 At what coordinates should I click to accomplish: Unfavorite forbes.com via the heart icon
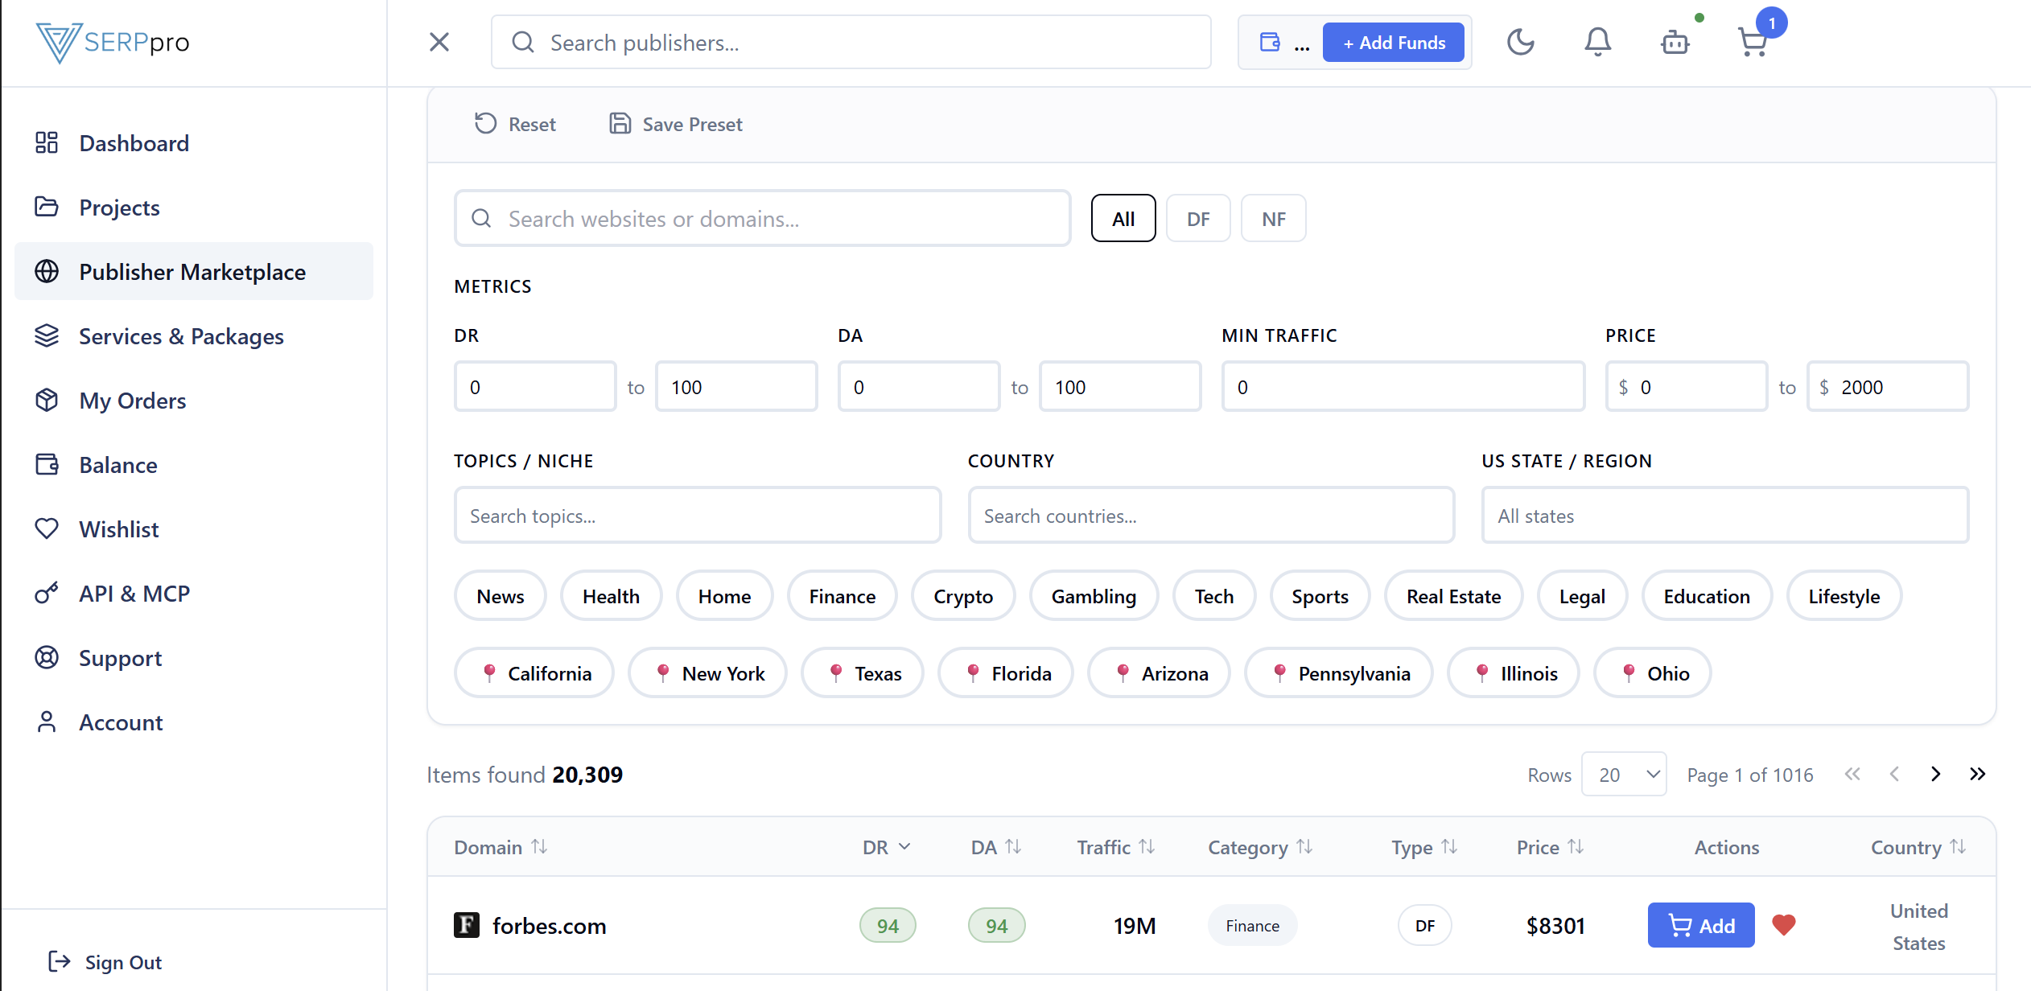(x=1784, y=925)
